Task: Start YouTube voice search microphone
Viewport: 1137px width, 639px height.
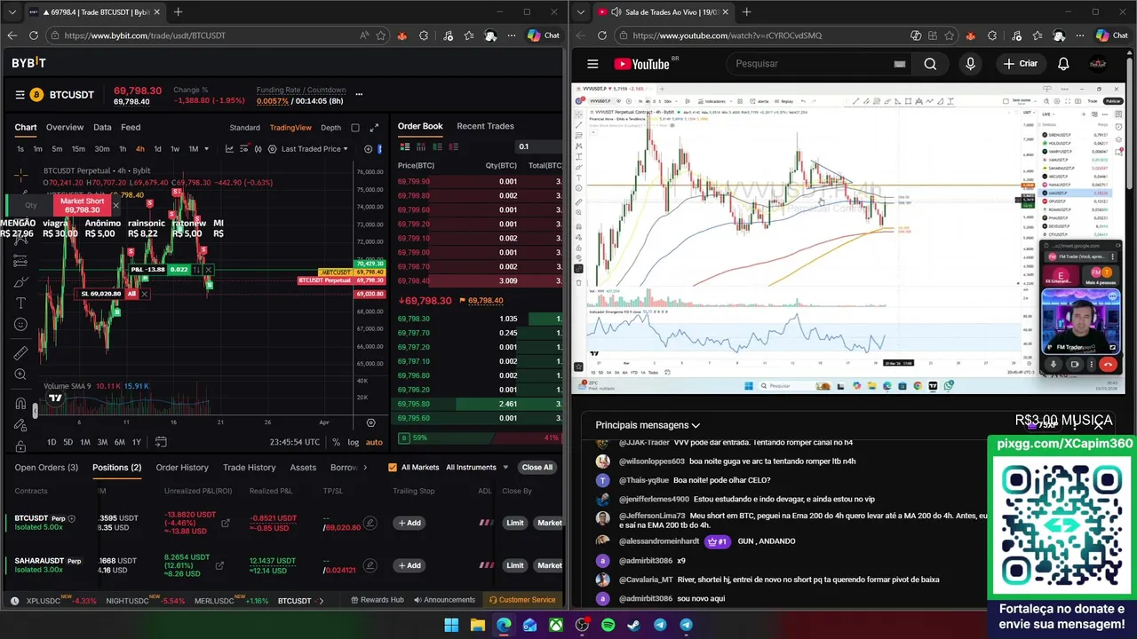Action: 970,64
